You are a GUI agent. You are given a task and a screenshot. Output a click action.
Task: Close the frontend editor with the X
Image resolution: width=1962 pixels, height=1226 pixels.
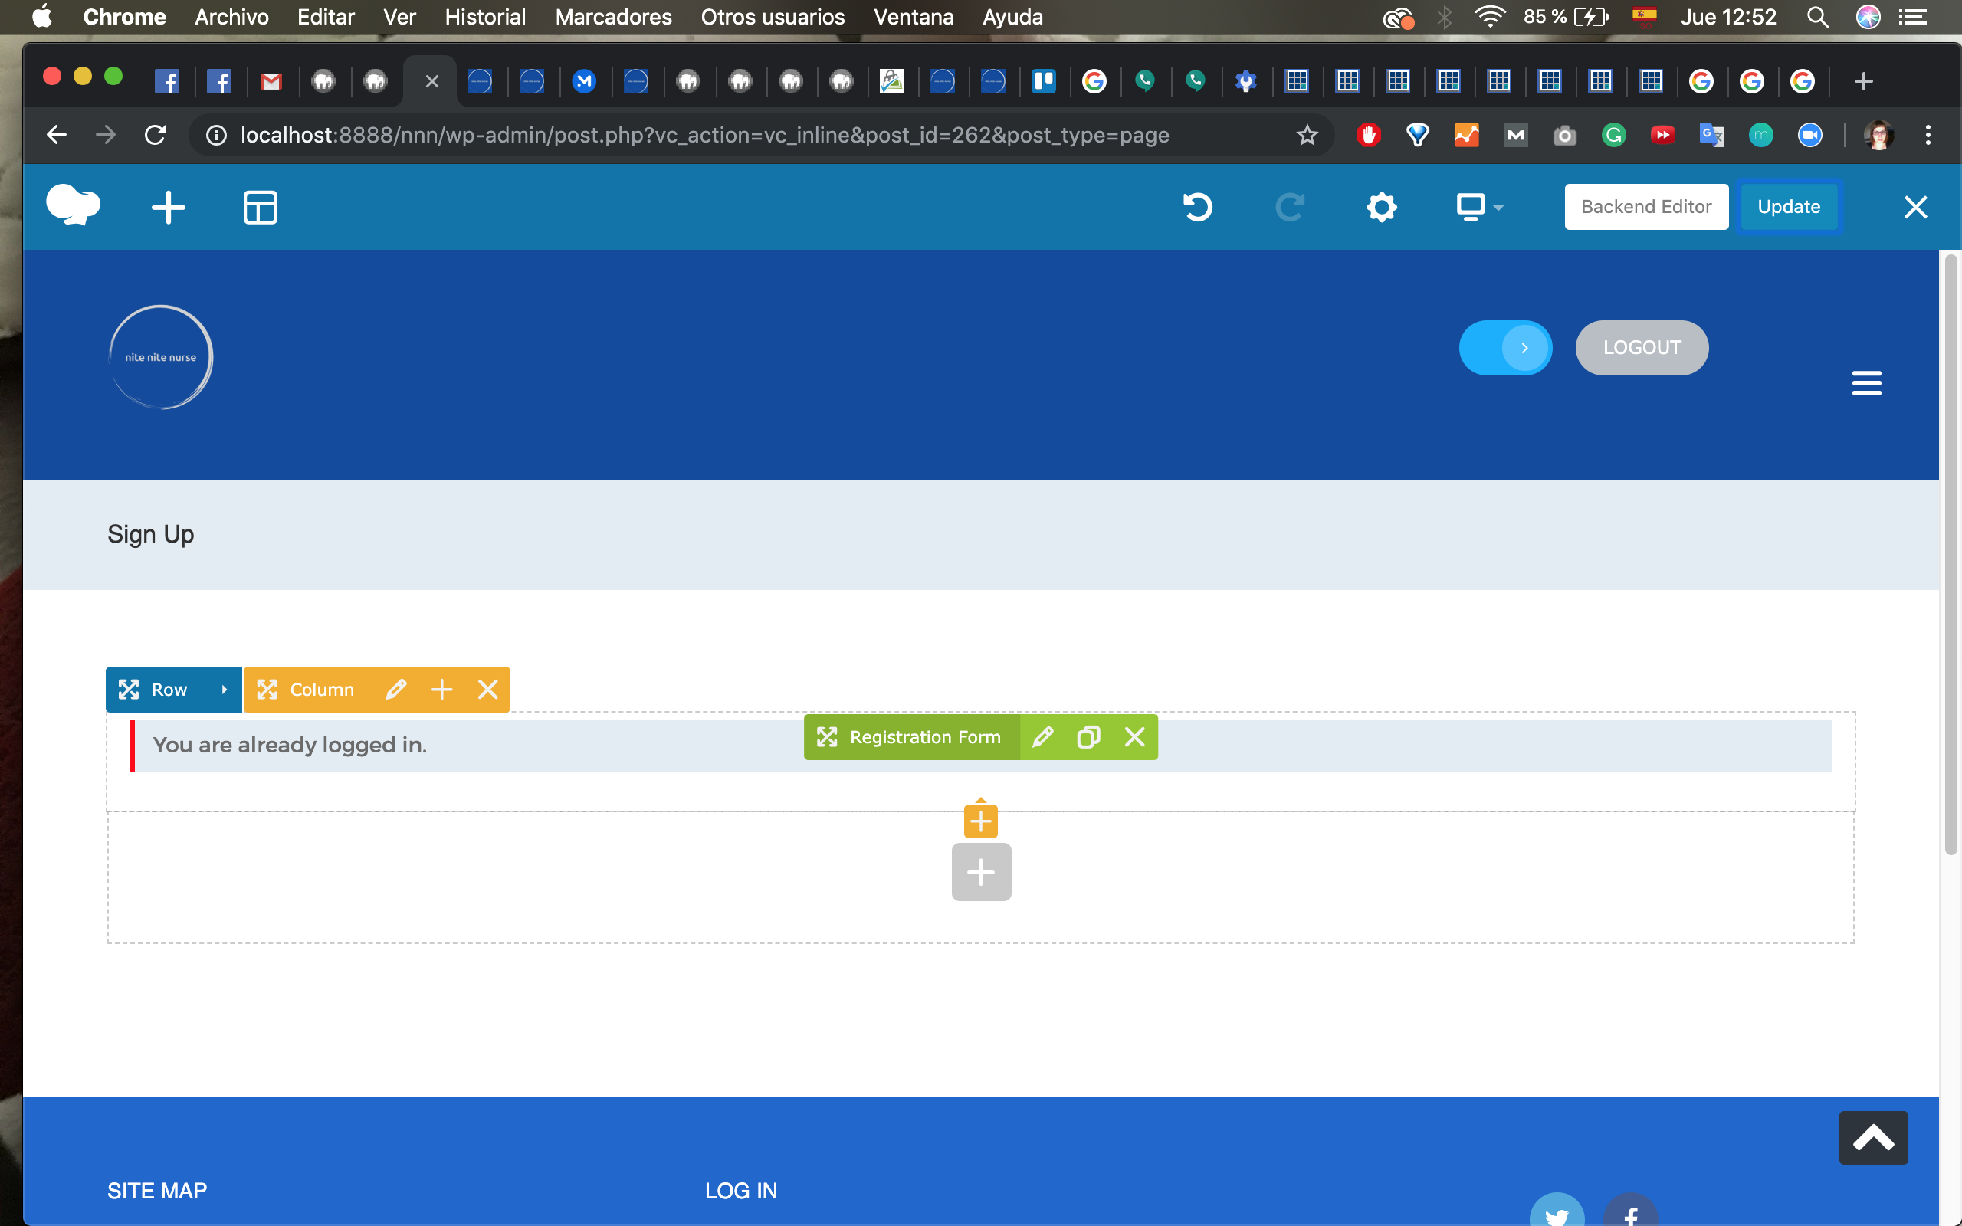coord(1915,208)
